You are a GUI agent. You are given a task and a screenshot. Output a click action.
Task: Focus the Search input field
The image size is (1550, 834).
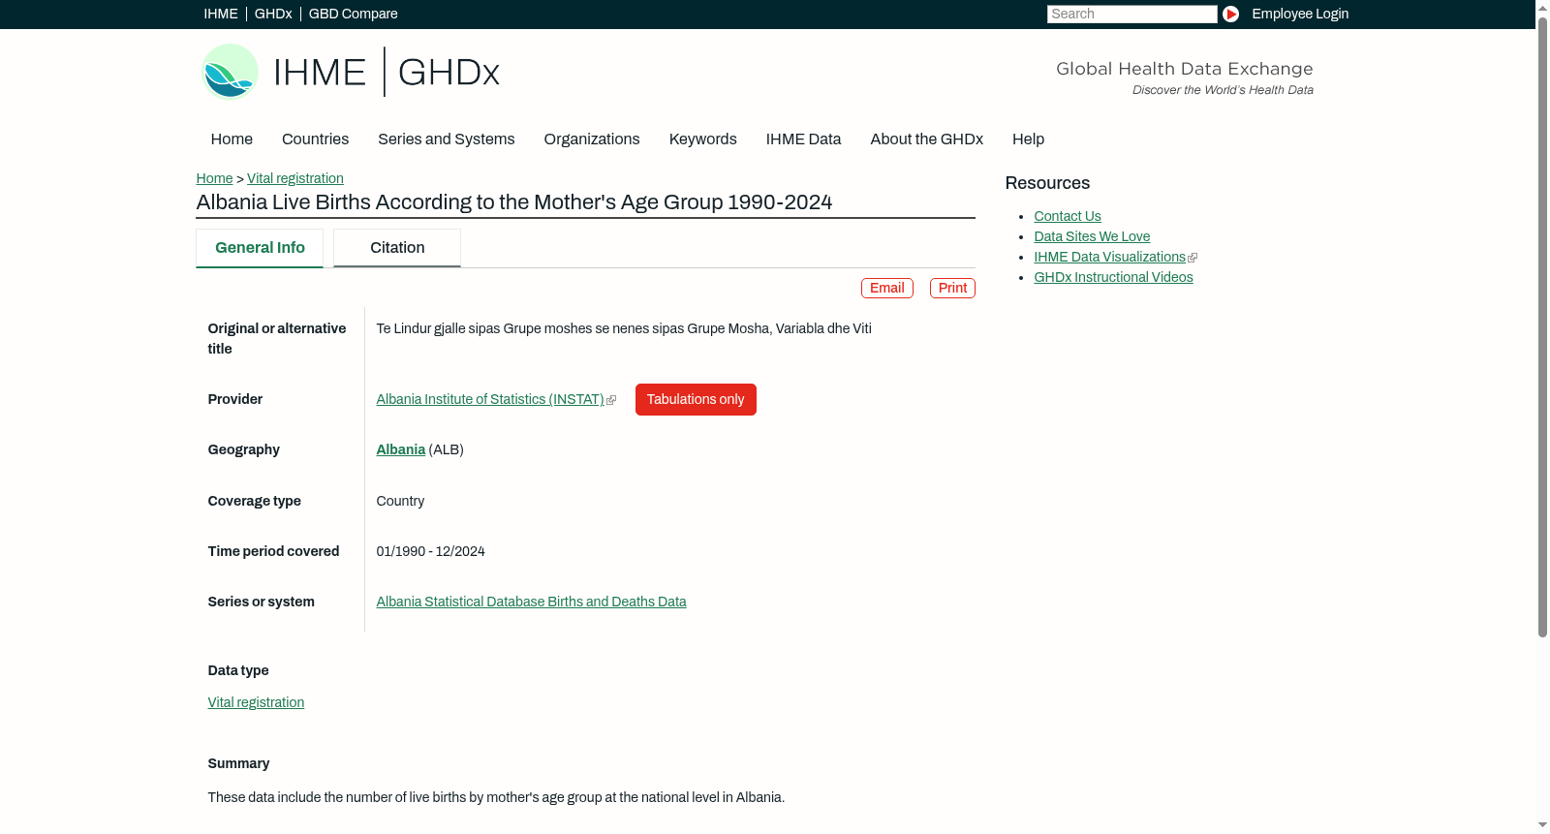(x=1131, y=15)
